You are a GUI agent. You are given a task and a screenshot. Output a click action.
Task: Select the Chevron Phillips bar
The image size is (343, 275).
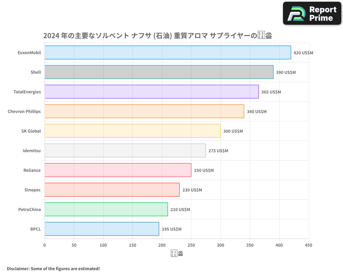(x=144, y=111)
